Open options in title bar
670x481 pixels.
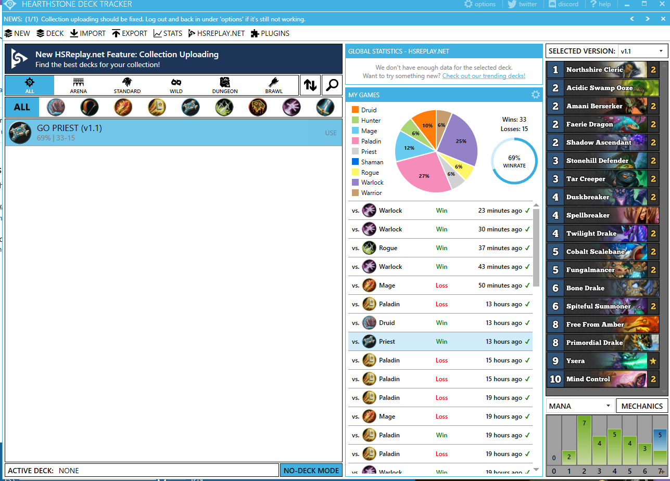point(479,4)
